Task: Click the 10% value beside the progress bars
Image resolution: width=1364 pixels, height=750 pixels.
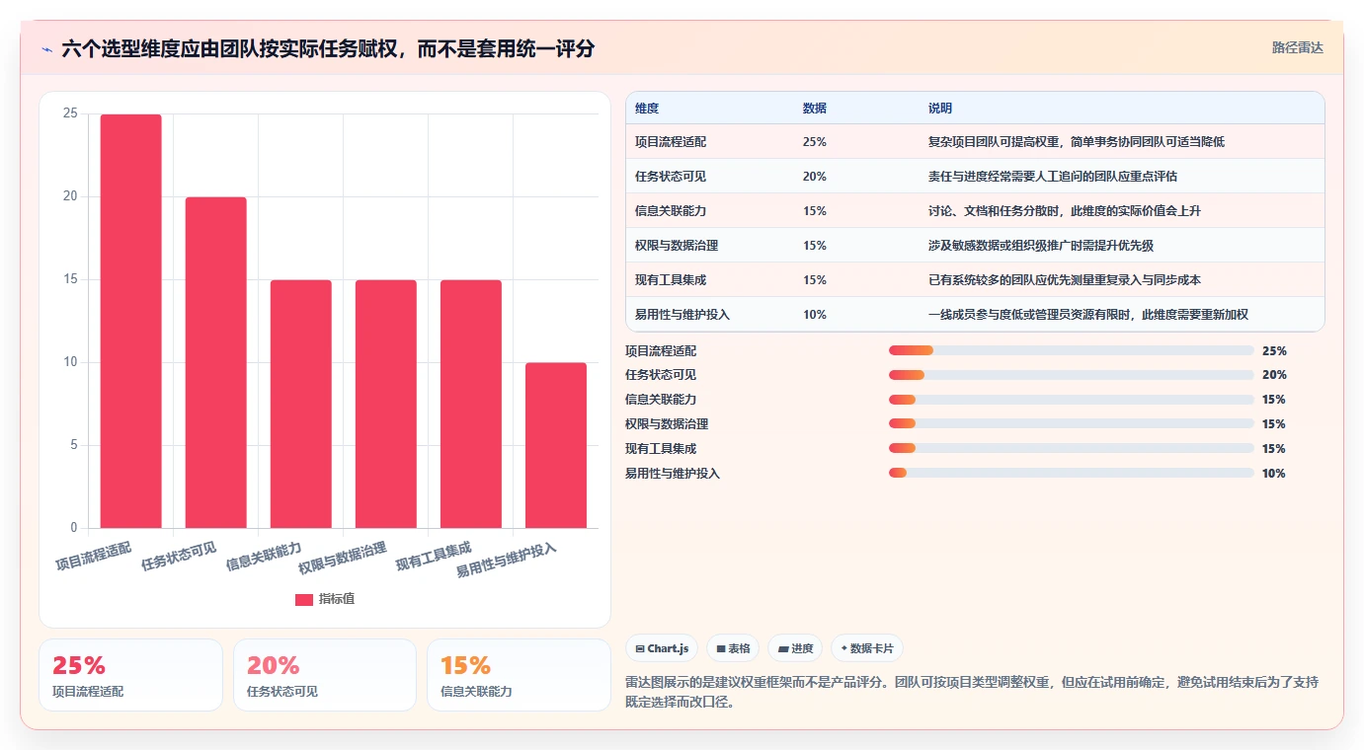Action: coord(1274,474)
